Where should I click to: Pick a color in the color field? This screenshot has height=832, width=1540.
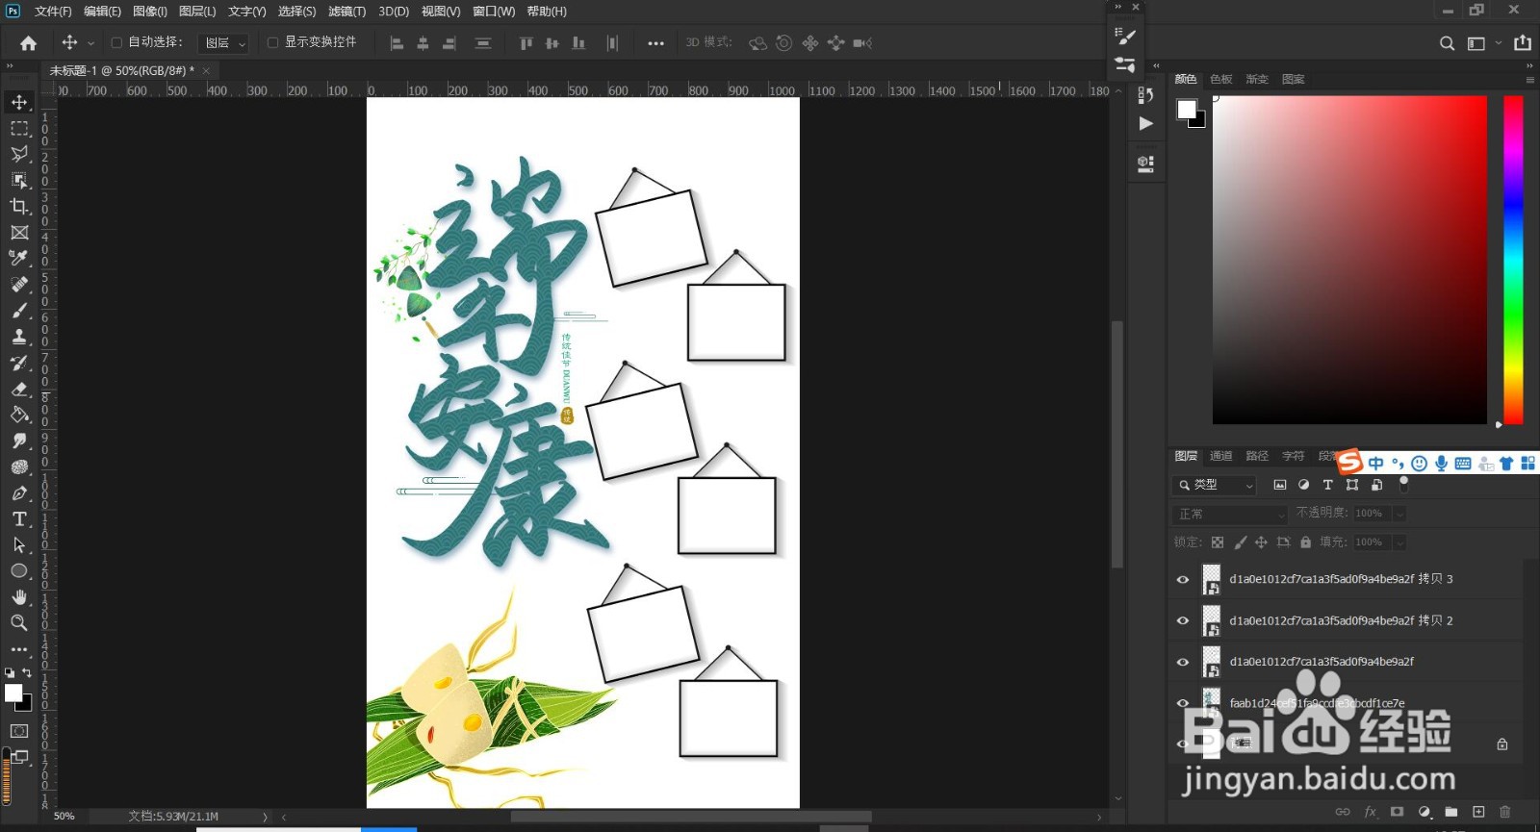coord(1349,260)
